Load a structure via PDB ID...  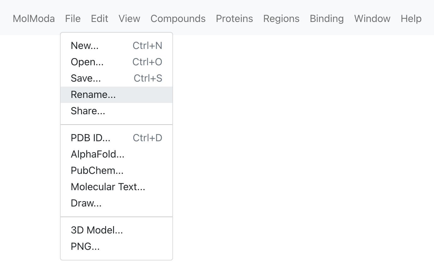[x=117, y=138]
